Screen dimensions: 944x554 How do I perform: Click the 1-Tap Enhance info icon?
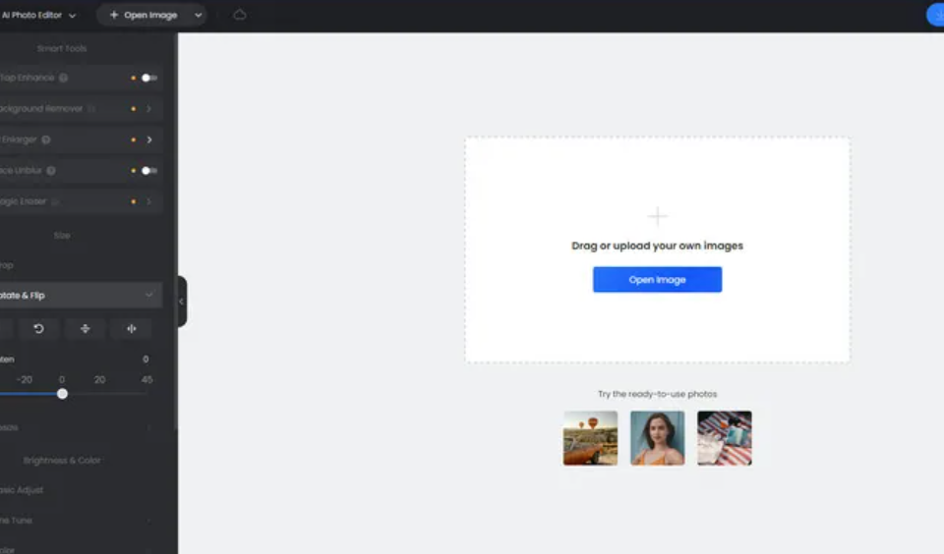[63, 78]
